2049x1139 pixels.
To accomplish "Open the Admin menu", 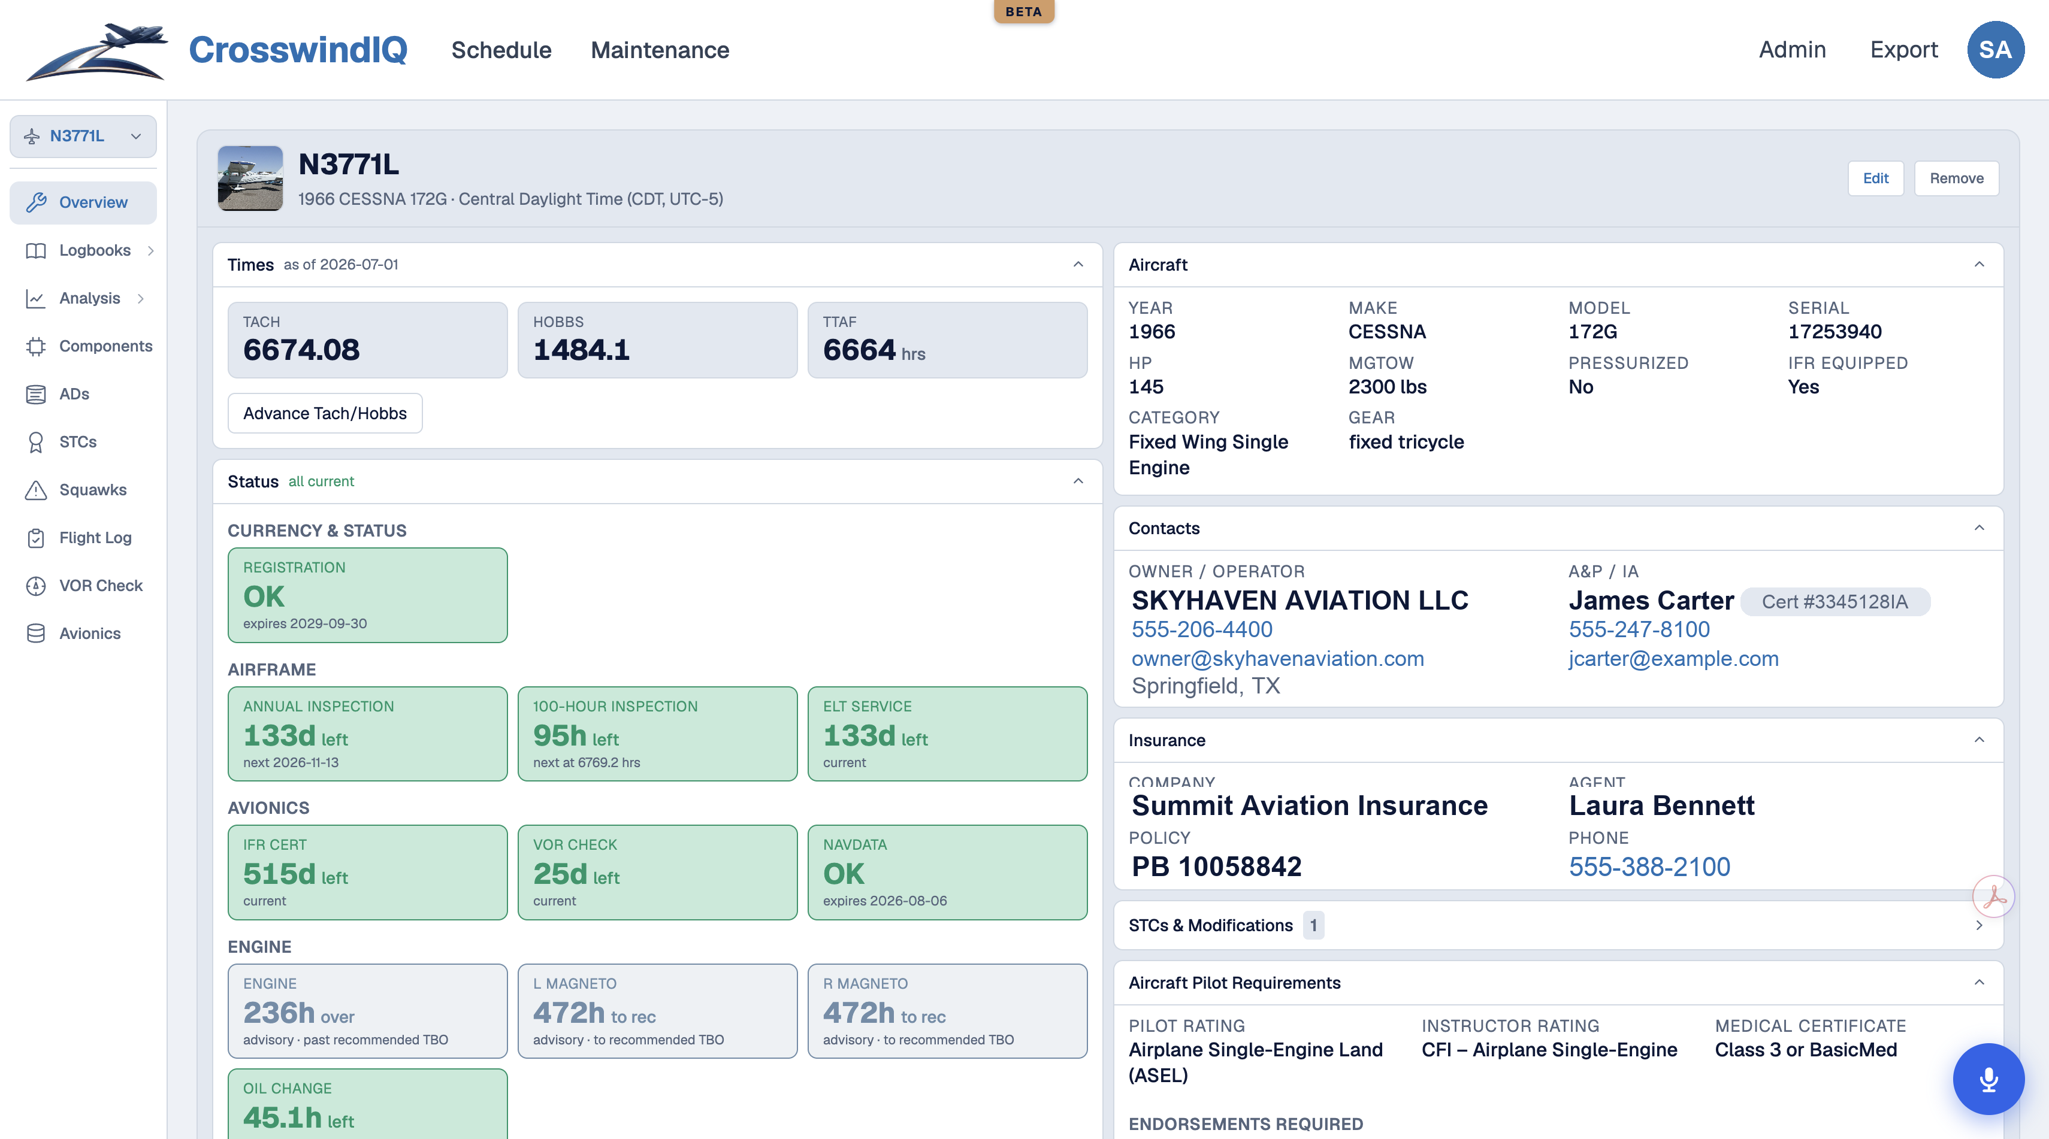I will [x=1792, y=49].
